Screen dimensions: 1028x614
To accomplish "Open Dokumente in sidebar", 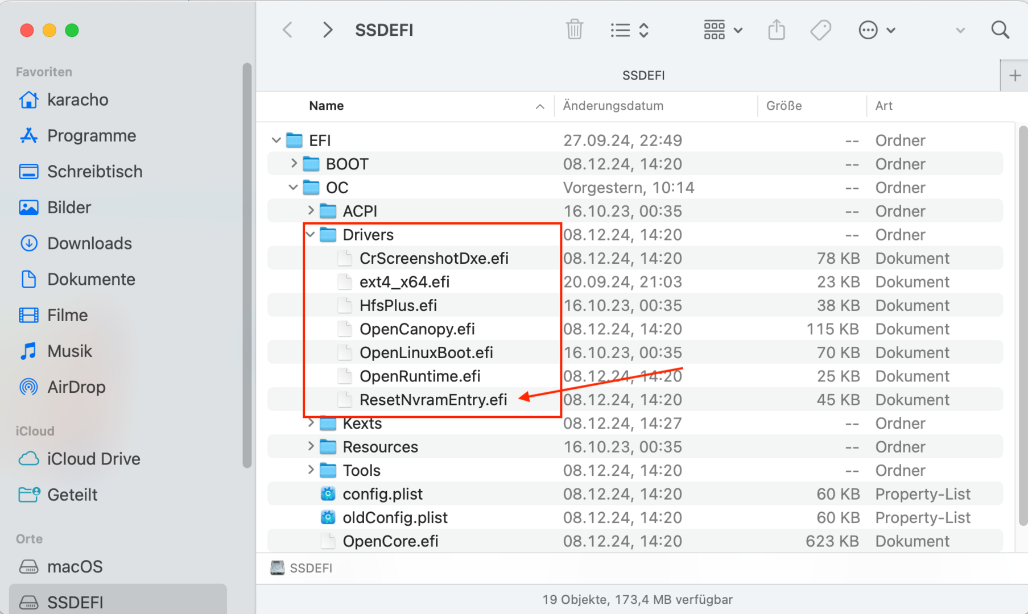I will pyautogui.click(x=77, y=279).
